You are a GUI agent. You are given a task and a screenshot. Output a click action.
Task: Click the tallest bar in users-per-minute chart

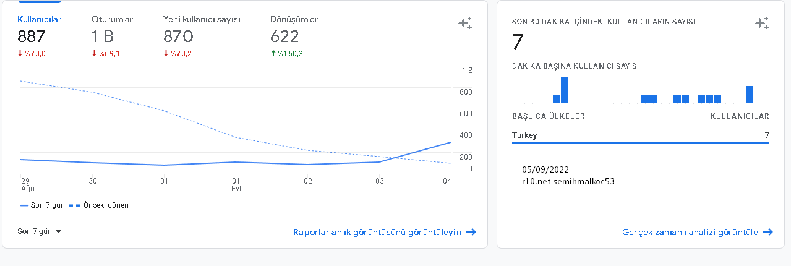point(564,90)
